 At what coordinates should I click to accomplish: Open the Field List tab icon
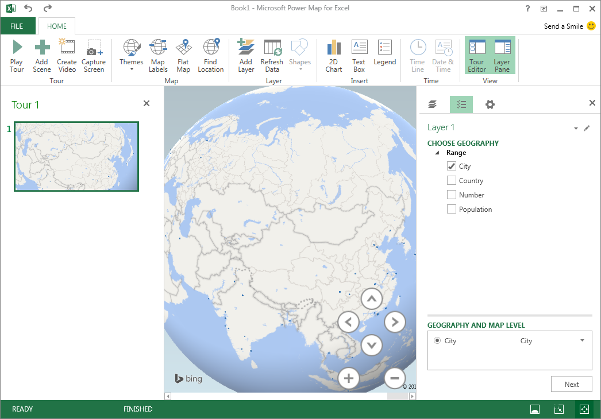pyautogui.click(x=461, y=104)
